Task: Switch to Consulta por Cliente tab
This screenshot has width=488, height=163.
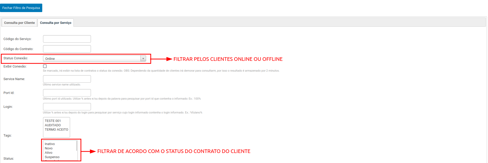Action: tap(19, 23)
